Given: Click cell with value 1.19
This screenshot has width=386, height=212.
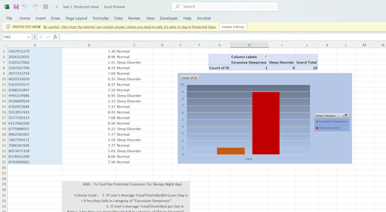Looking at the screenshot, I should tap(89, 140).
